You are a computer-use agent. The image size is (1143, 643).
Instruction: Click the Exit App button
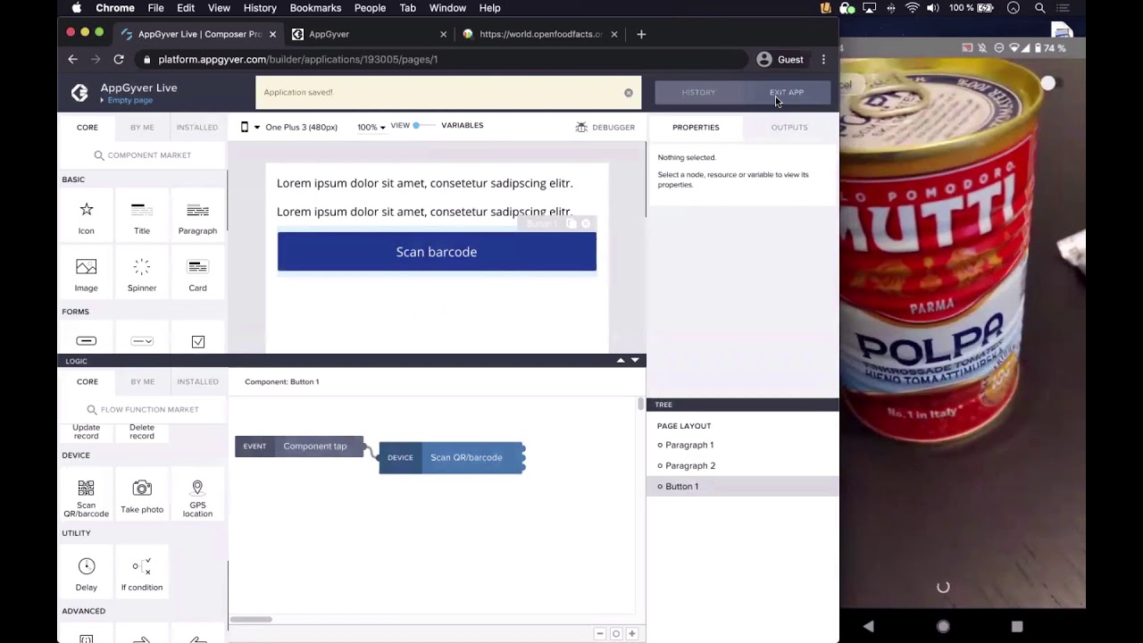[787, 92]
